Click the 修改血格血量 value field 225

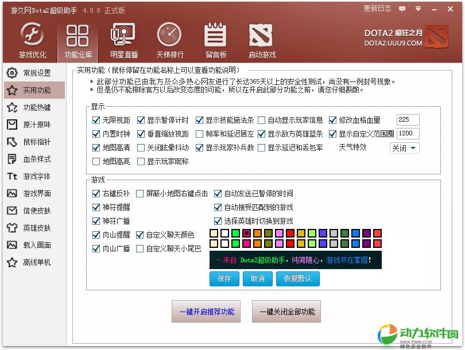click(408, 120)
